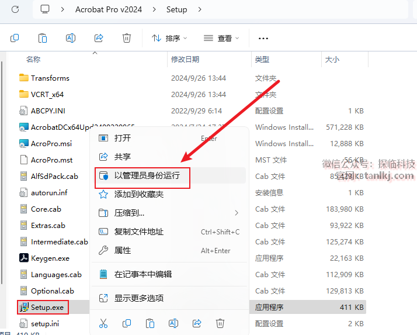Screen dimensions: 417x335
Task: Choose 属性 in the context menu
Action: (169, 250)
